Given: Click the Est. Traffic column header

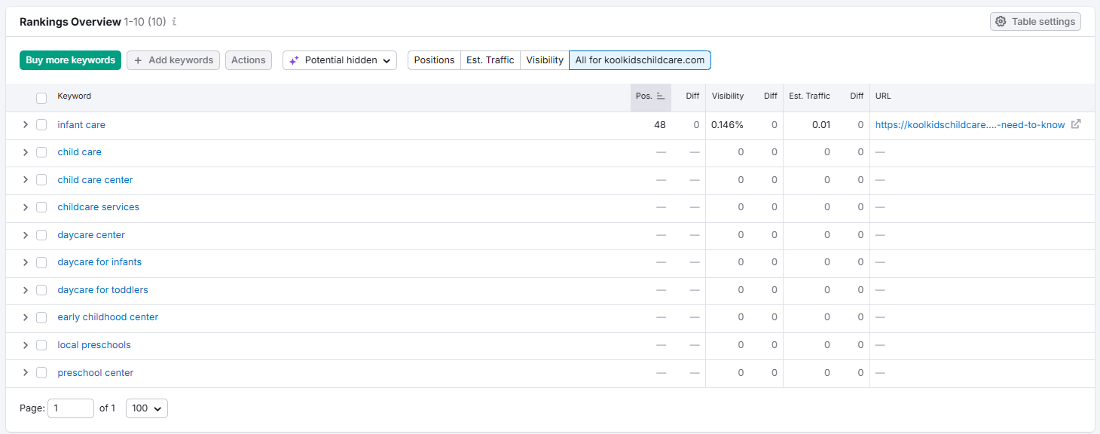Looking at the screenshot, I should [x=809, y=96].
